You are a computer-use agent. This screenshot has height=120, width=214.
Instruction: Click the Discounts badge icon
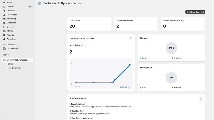click(x=4, y=23)
